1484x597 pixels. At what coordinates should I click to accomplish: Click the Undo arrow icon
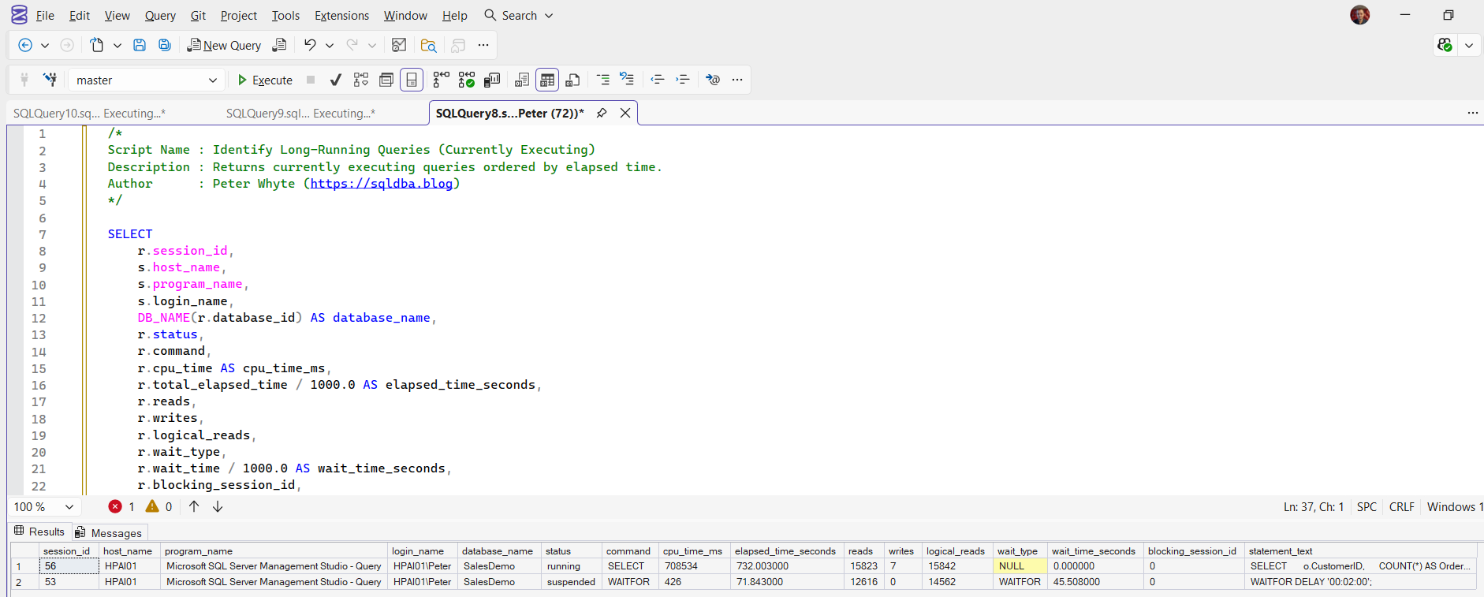tap(310, 45)
